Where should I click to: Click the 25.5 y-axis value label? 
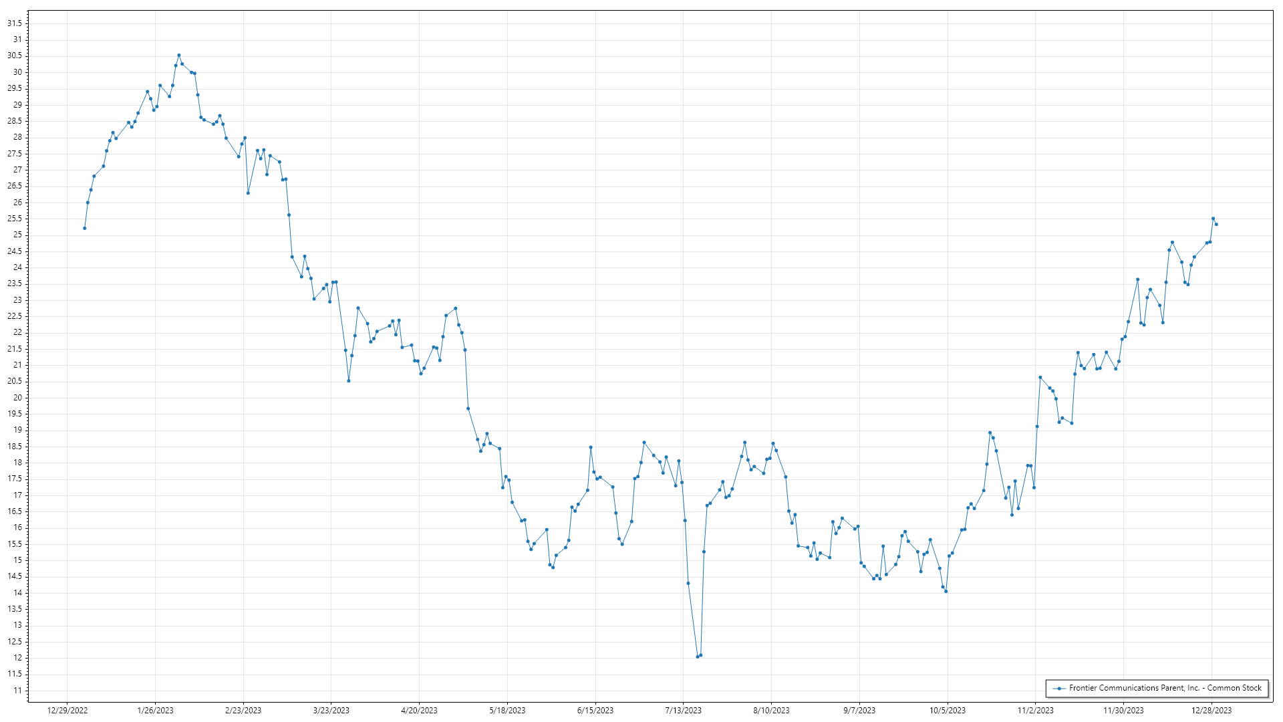[15, 219]
